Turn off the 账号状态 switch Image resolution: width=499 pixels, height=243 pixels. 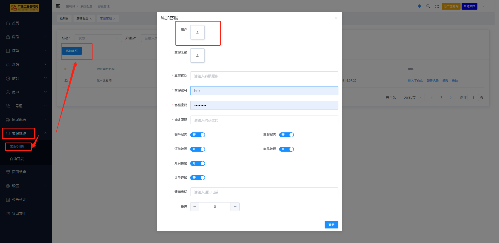coord(198,135)
